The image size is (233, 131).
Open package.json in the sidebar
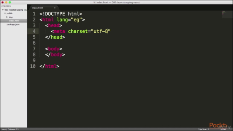[13, 24]
